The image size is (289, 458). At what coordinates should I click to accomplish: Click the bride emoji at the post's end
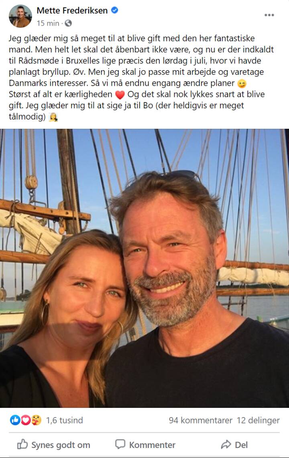tap(53, 117)
